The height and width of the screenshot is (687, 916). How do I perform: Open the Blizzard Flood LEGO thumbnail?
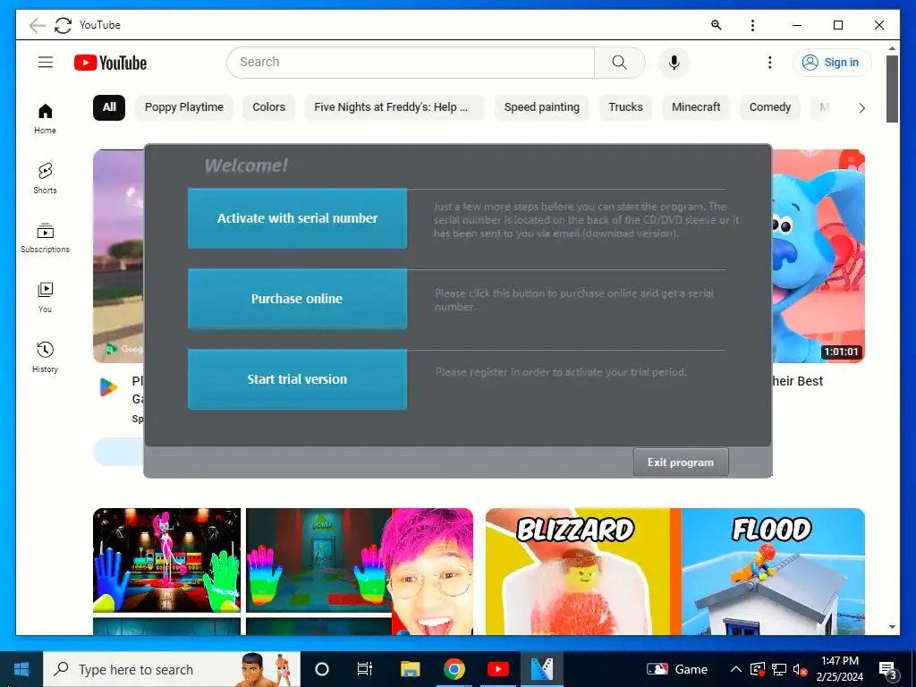point(675,572)
